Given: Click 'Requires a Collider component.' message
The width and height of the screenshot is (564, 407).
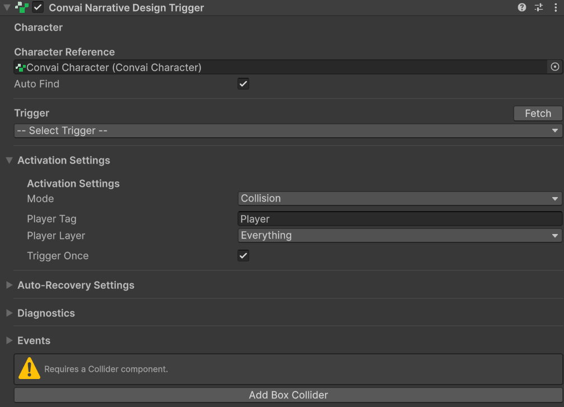Looking at the screenshot, I should 106,369.
